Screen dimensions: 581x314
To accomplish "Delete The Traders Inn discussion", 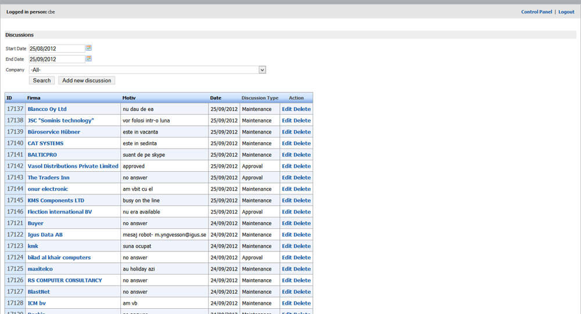I will [302, 178].
